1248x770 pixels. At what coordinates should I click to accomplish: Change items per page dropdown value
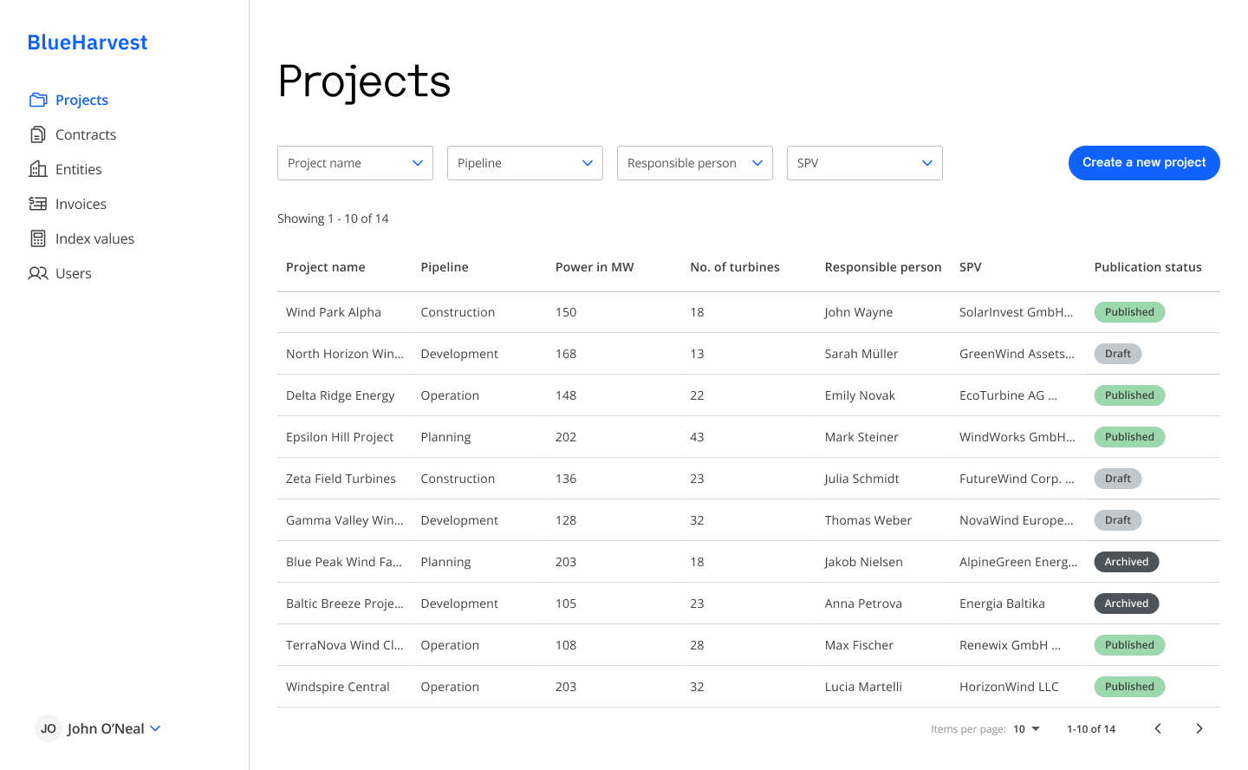pos(1026,729)
